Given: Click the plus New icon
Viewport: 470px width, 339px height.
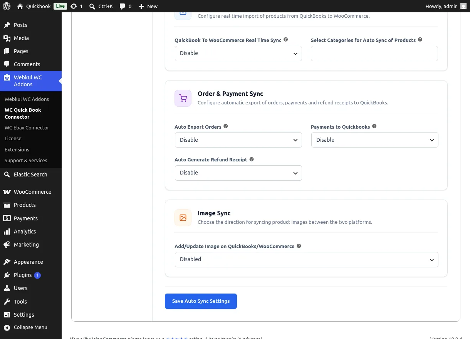Looking at the screenshot, I should [141, 6].
